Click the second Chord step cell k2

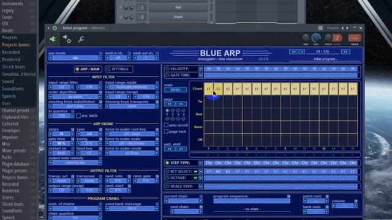[x=218, y=89]
